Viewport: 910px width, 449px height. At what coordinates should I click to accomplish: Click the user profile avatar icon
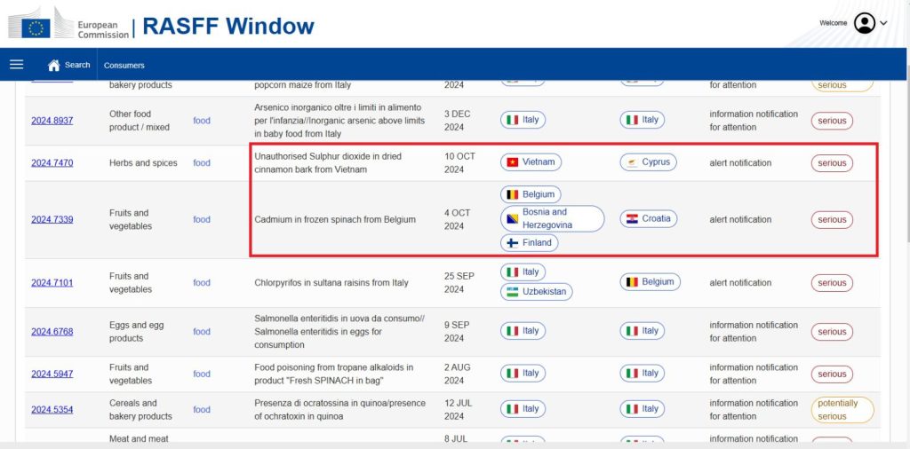click(x=864, y=23)
